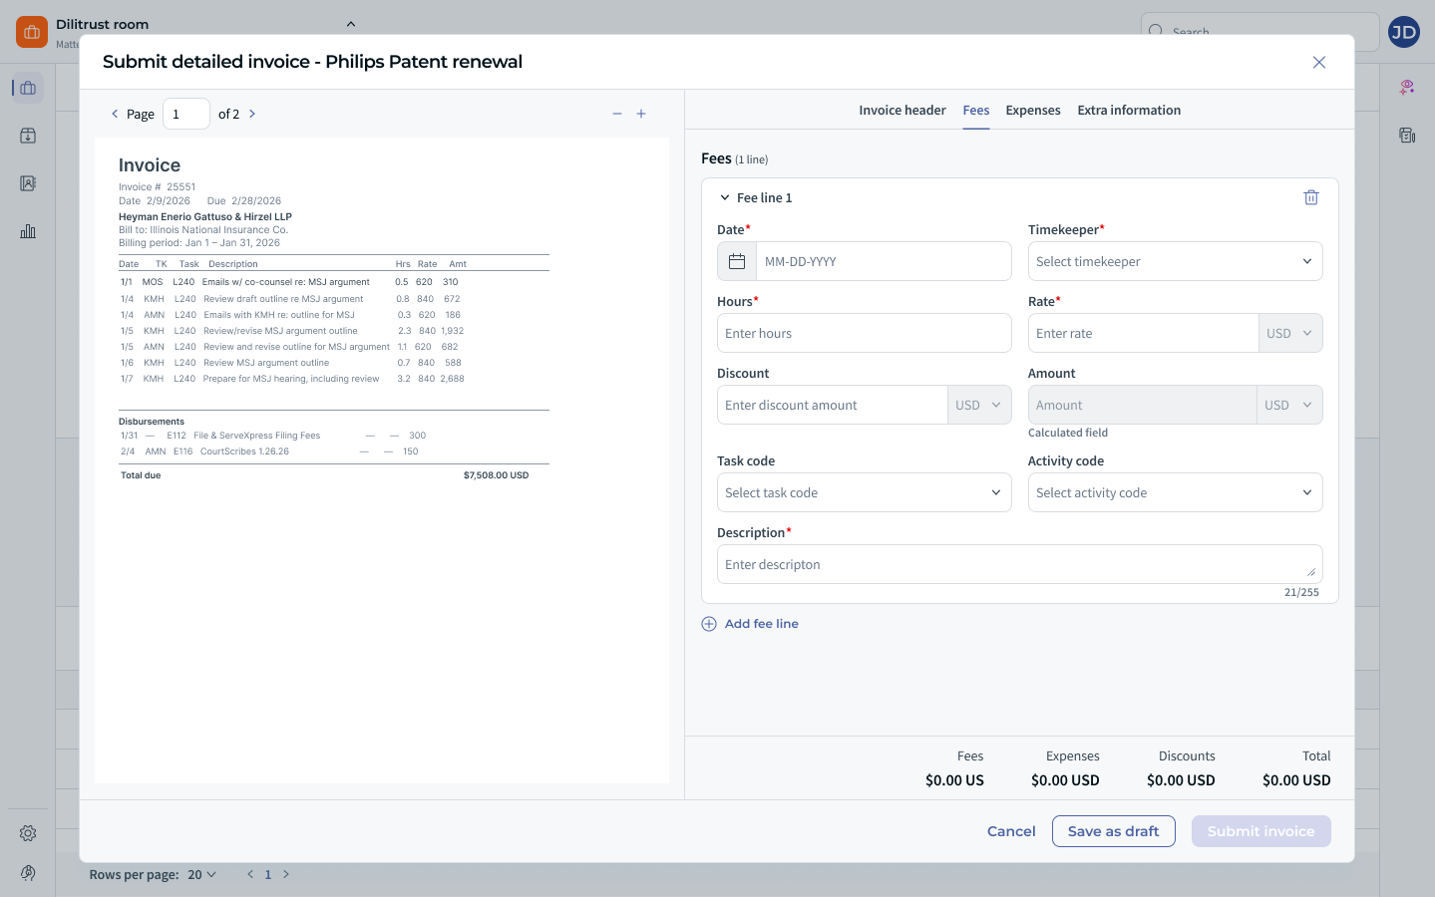Click the Submit invoice button

pyautogui.click(x=1261, y=831)
